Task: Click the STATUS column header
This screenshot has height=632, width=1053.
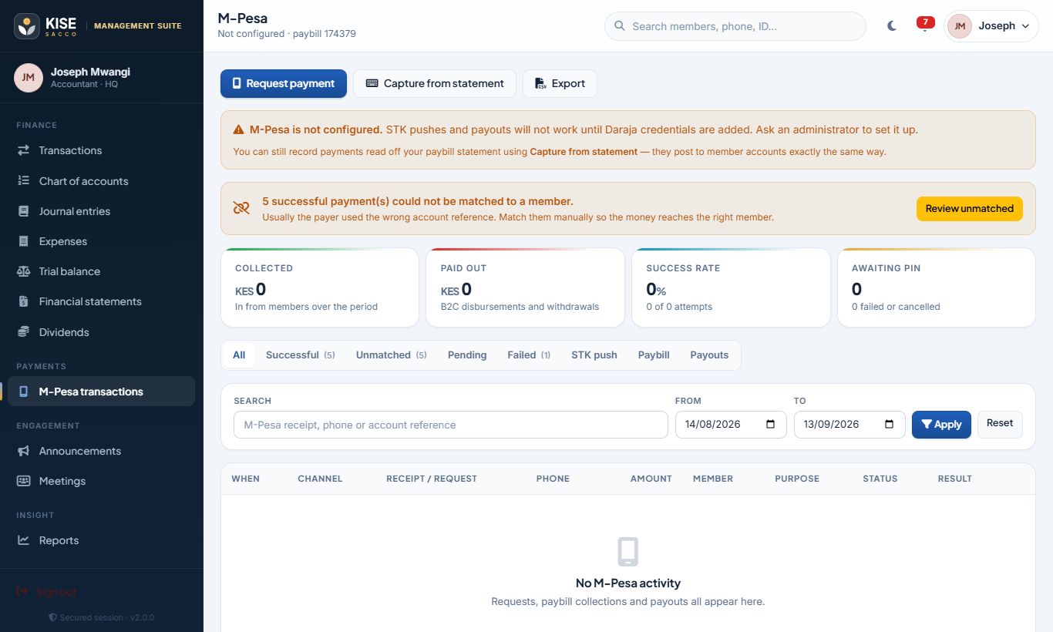Action: 880,479
